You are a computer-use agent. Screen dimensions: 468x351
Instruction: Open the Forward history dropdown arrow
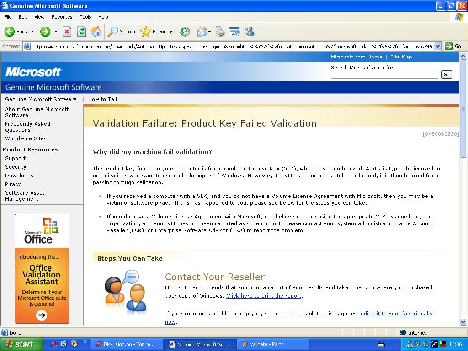56,32
